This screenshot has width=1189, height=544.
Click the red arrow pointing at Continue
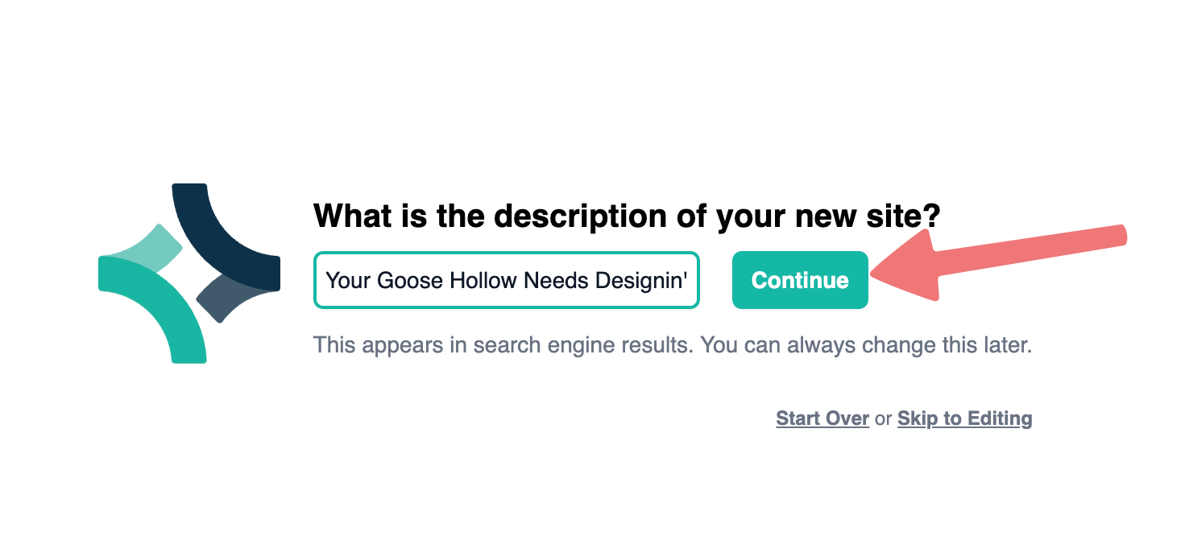pyautogui.click(x=999, y=263)
